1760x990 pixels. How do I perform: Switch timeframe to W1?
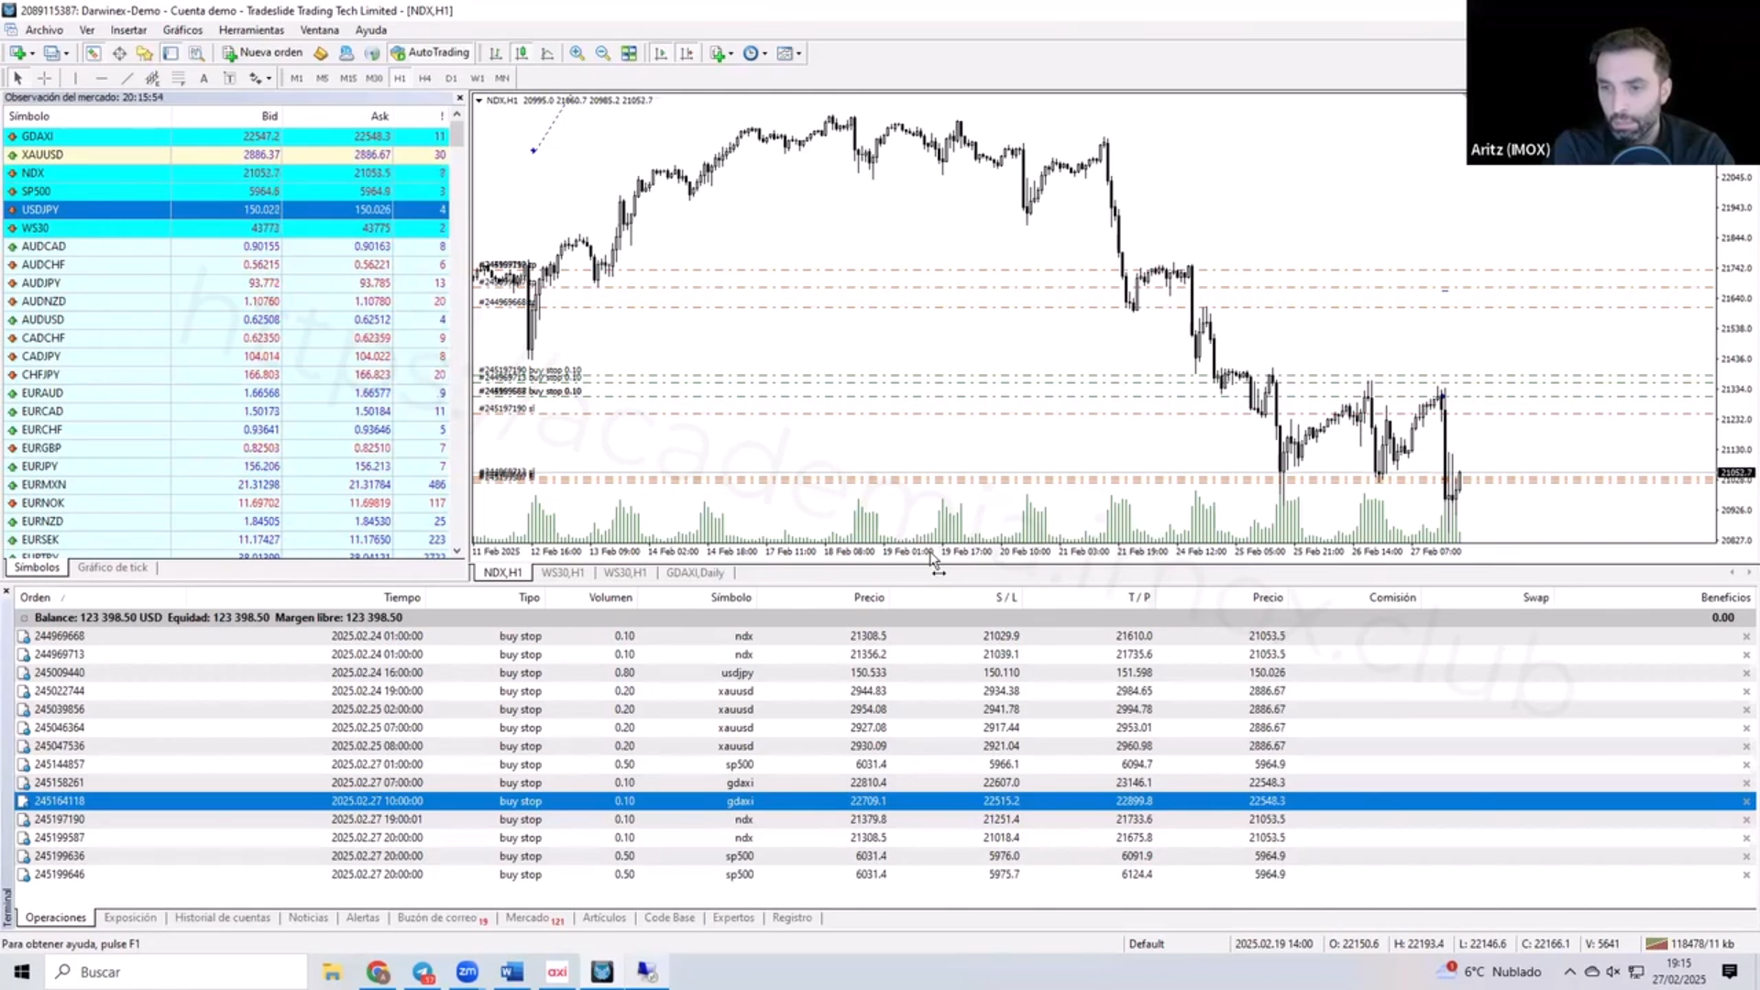[x=477, y=78]
